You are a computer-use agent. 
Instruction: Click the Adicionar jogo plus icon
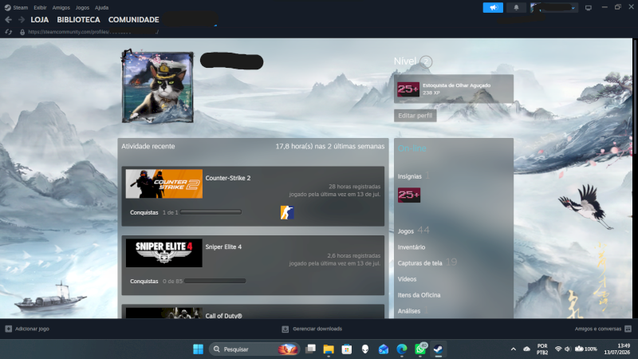(x=8, y=329)
